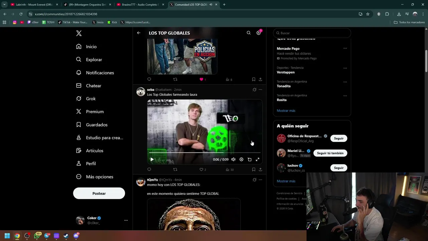This screenshot has height=241, width=428.
Task: Search within the community
Action: (248, 33)
